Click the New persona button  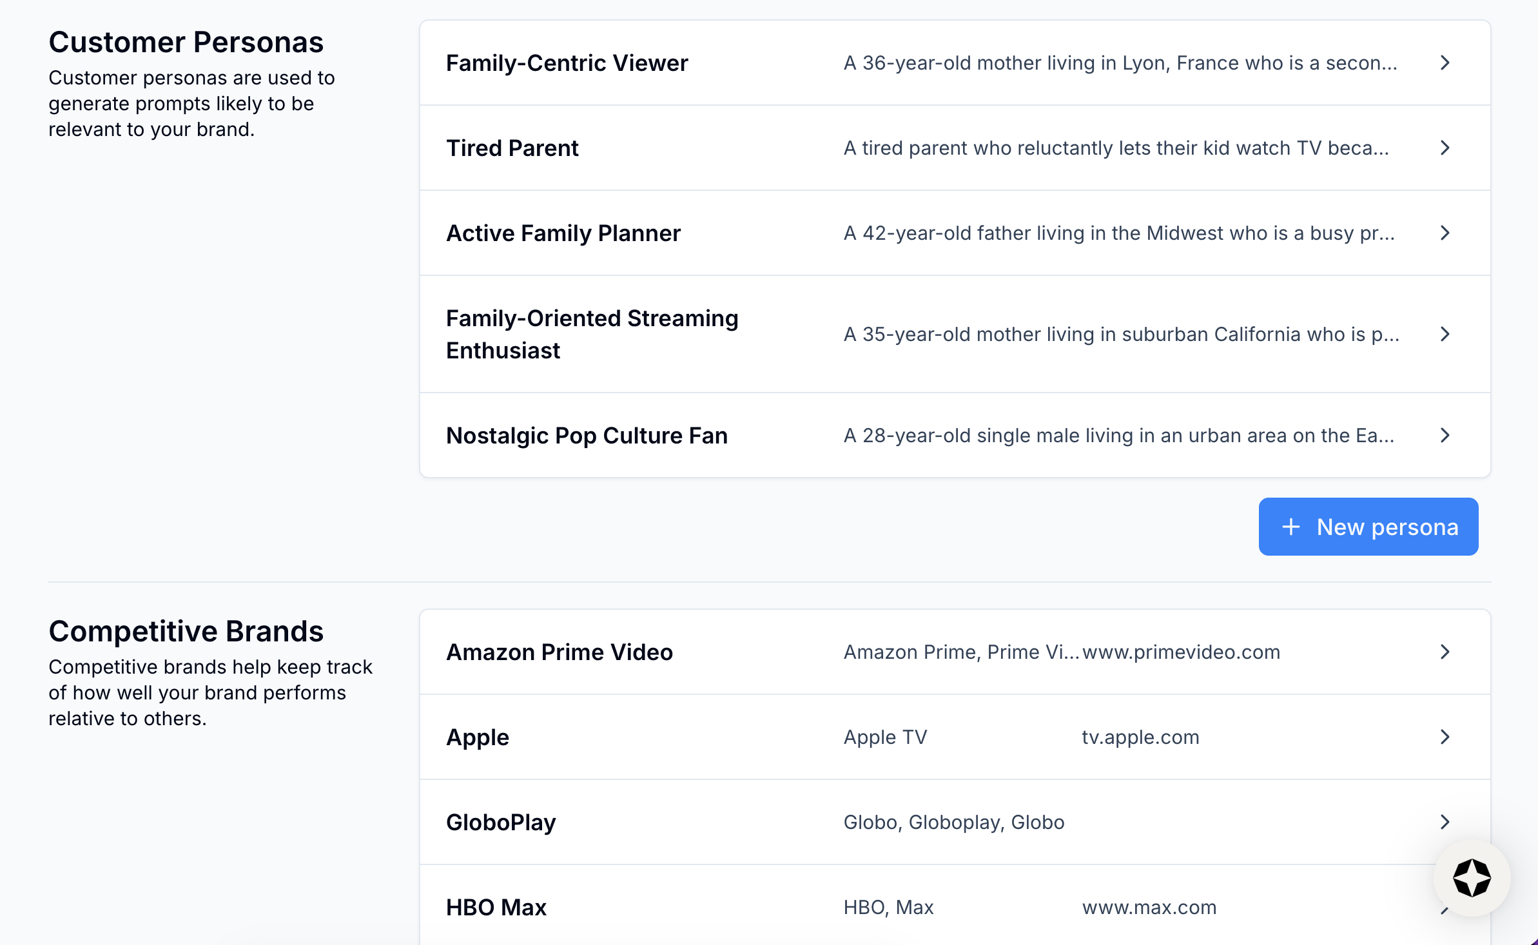(x=1368, y=527)
